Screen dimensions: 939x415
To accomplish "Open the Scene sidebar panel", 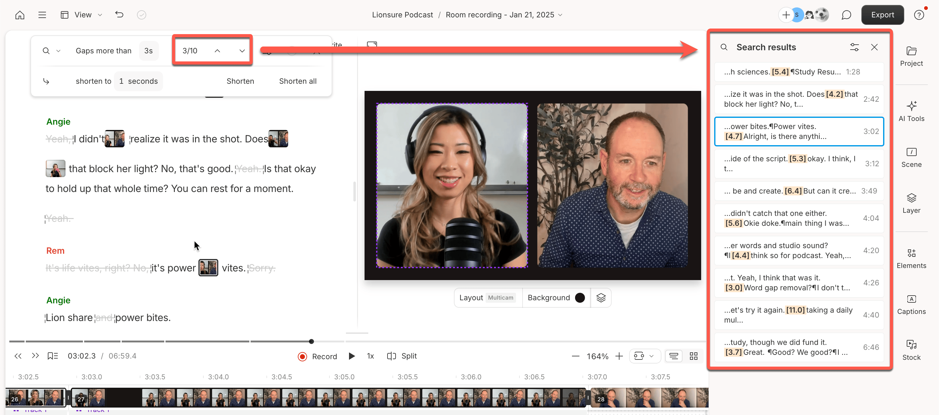I will pos(911,158).
